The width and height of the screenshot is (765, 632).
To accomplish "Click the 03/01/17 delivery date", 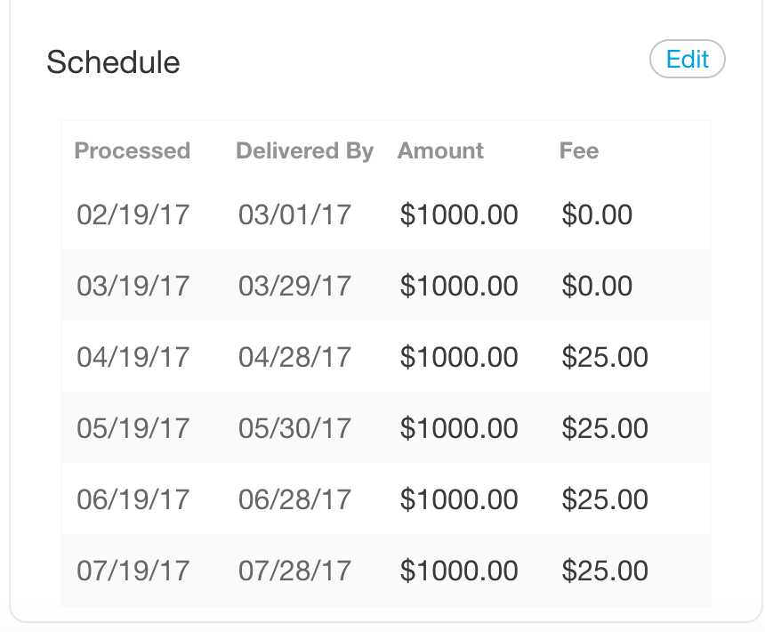I will [x=294, y=215].
